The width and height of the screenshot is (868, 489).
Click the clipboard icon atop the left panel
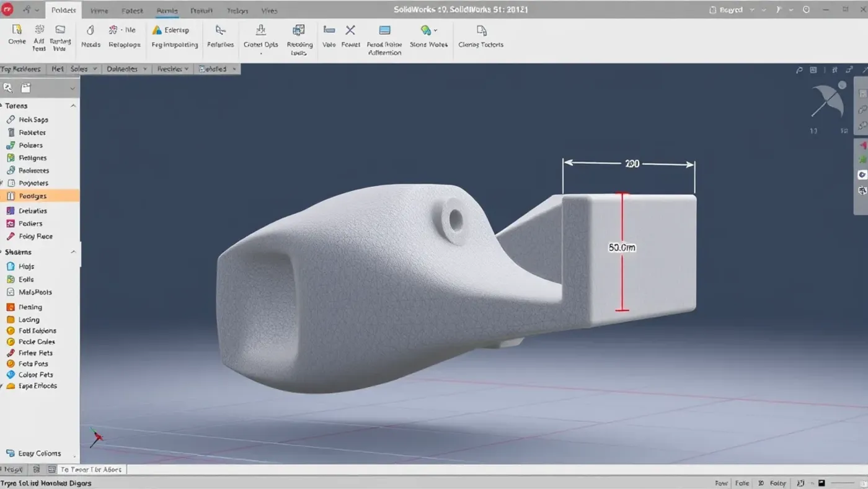tap(26, 88)
